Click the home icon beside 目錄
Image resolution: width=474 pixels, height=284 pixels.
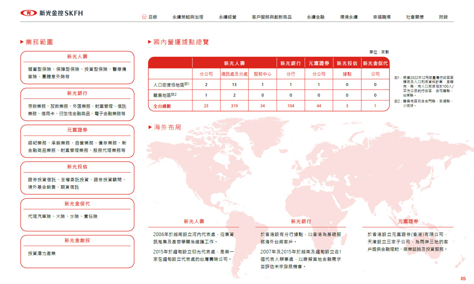144,17
